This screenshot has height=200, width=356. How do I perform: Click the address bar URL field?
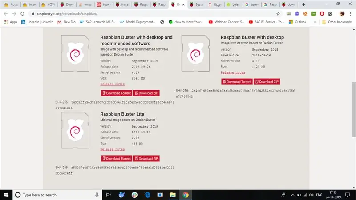[x=152, y=14]
